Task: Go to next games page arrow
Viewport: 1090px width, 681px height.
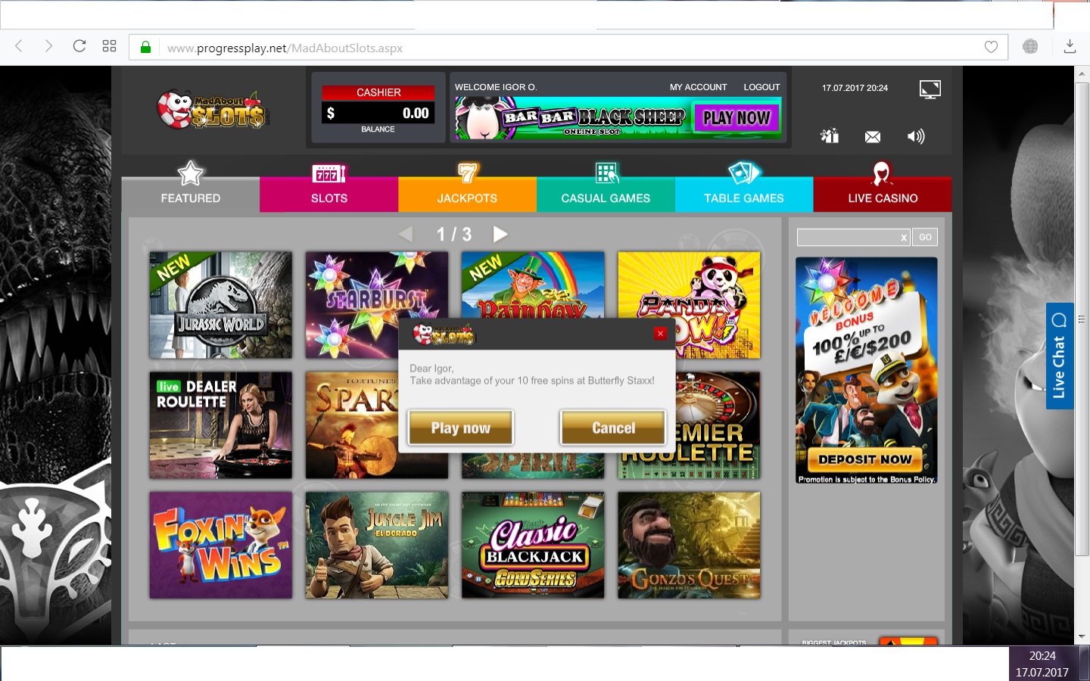Action: click(500, 234)
